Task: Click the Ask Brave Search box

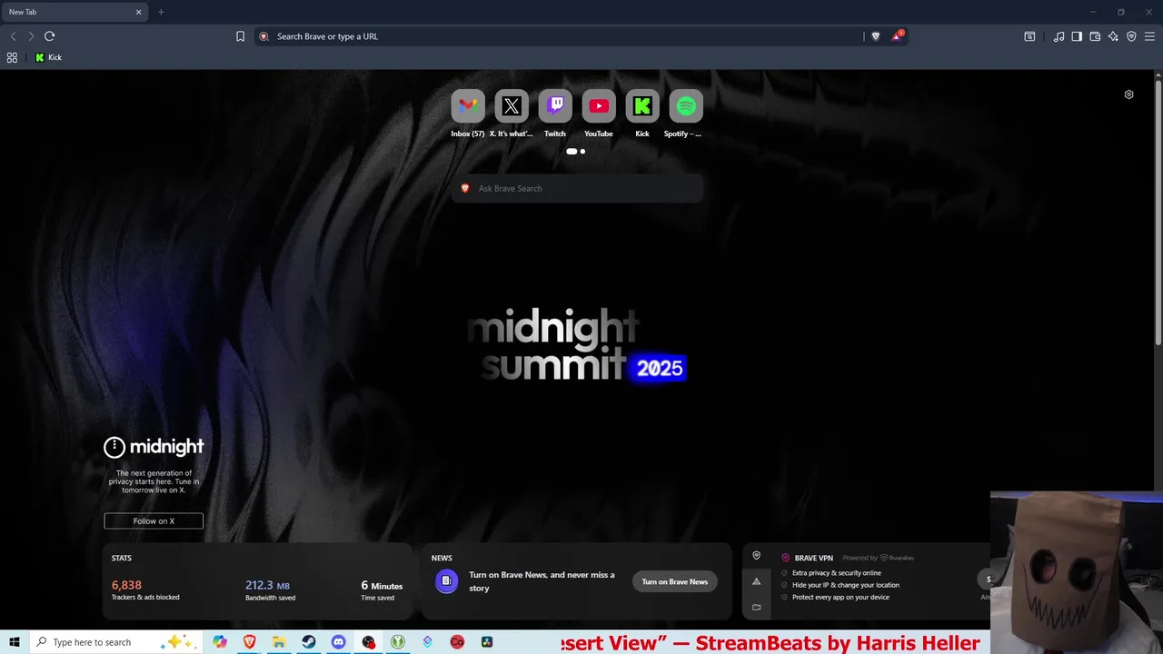Action: coord(578,188)
